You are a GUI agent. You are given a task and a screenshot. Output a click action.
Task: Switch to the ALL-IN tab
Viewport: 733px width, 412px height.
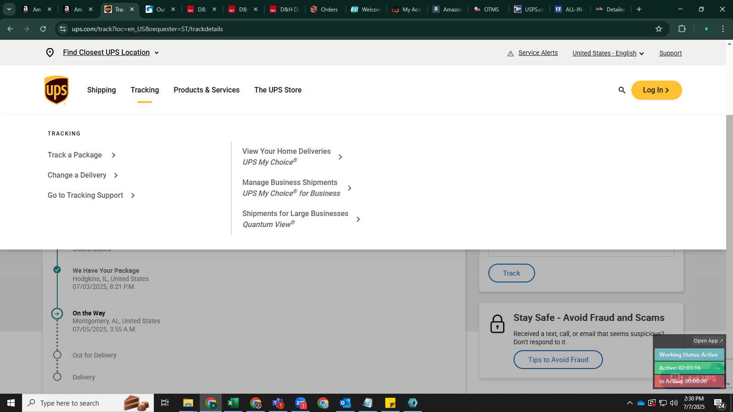[570, 9]
